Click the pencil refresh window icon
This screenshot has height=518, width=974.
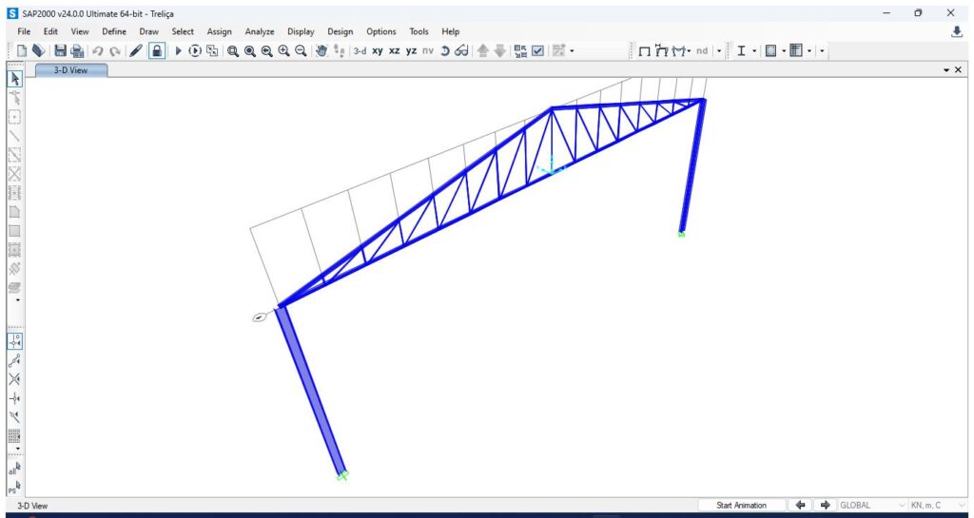point(136,51)
